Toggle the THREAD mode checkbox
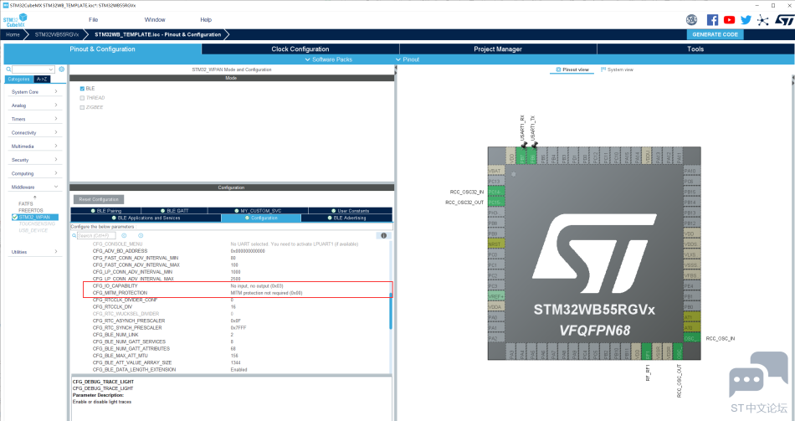The image size is (795, 421). (x=82, y=98)
